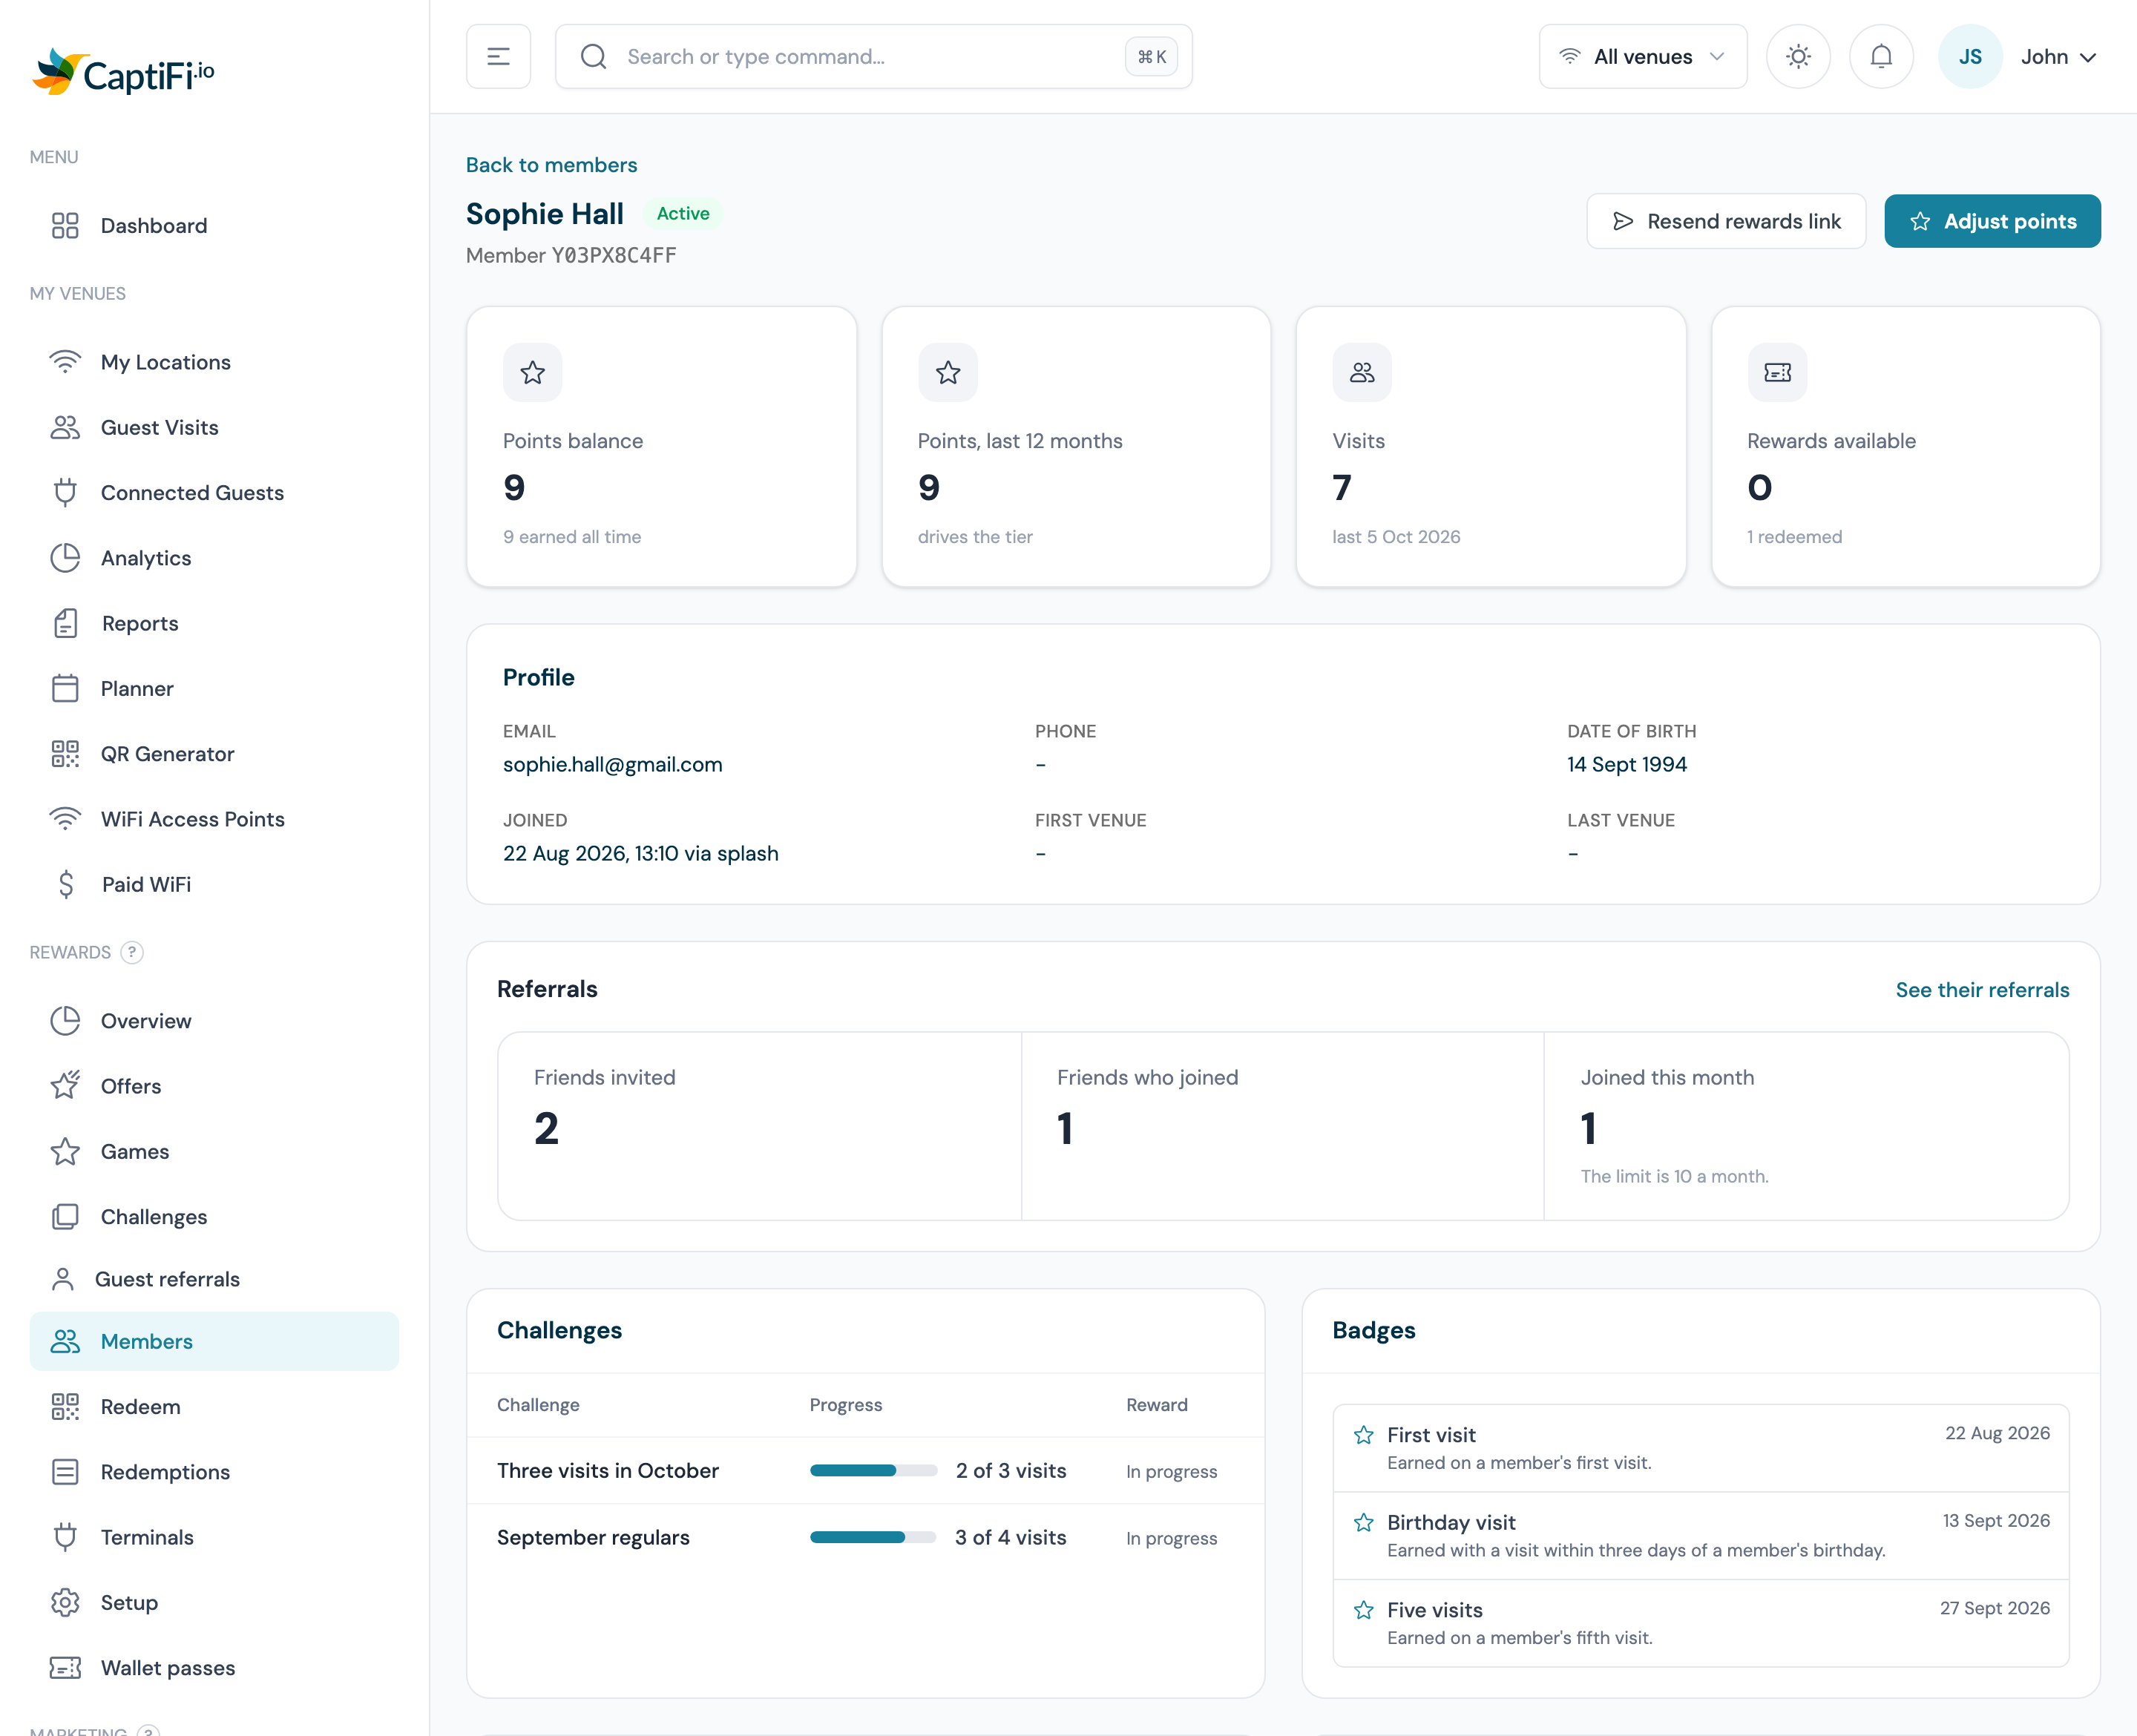The width and height of the screenshot is (2137, 1736).
Task: Click star icon next to Five visits badge
Action: (1363, 1610)
